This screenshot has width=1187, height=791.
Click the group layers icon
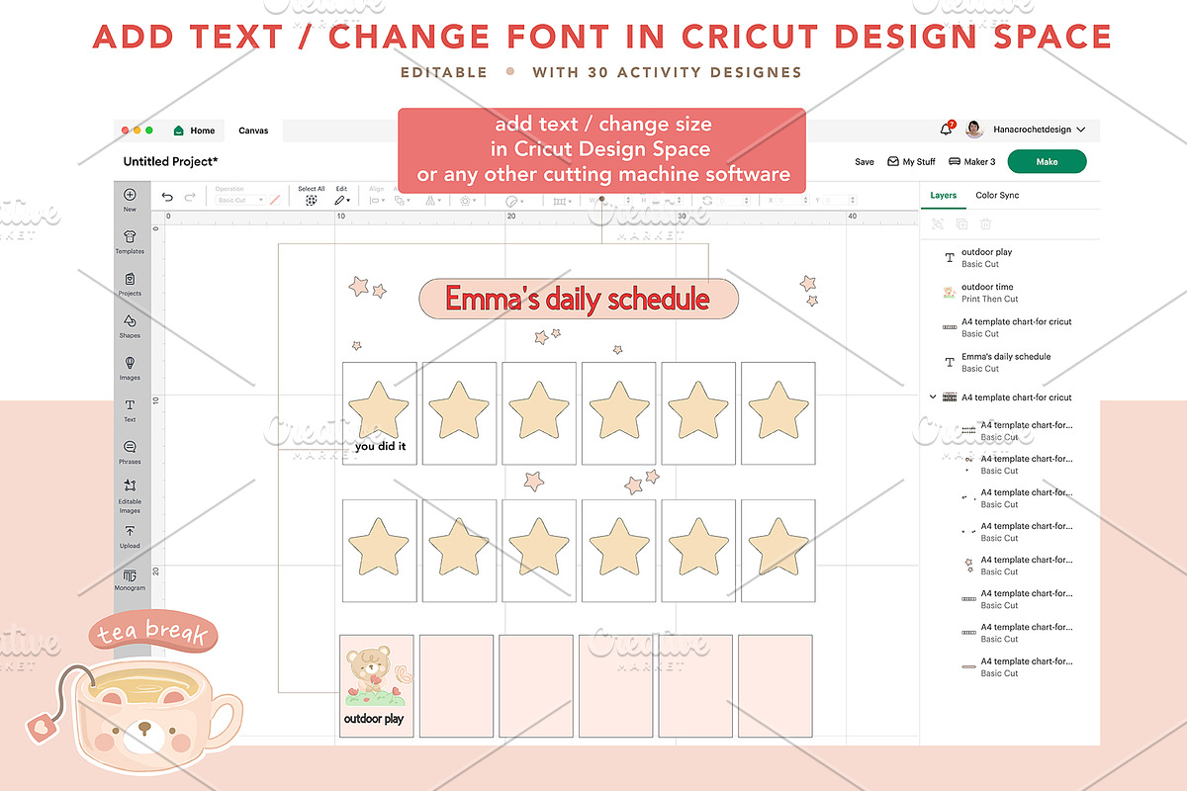pos(938,224)
